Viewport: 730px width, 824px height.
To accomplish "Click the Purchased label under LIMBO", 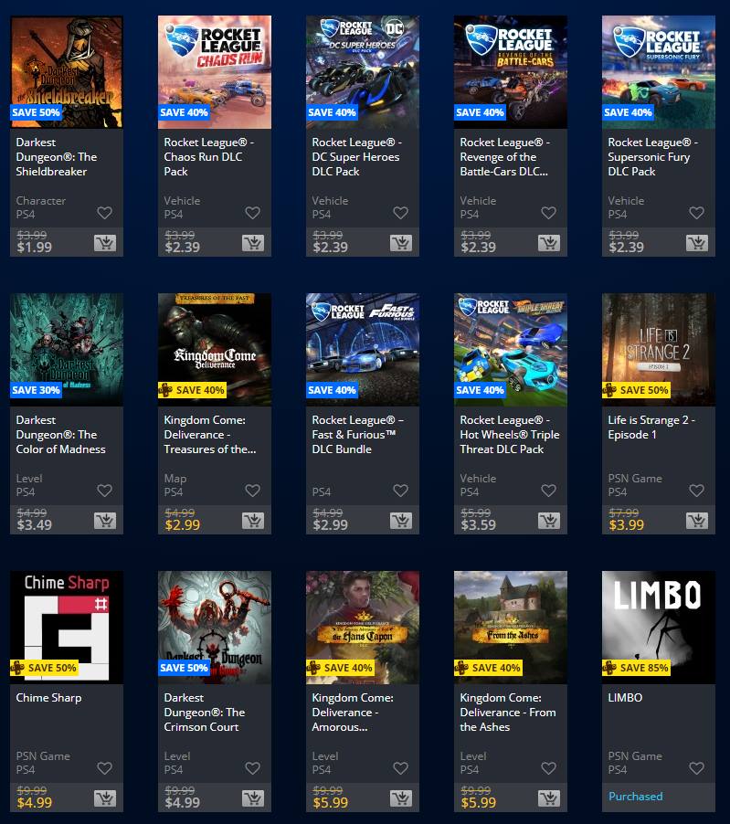I will (x=635, y=797).
